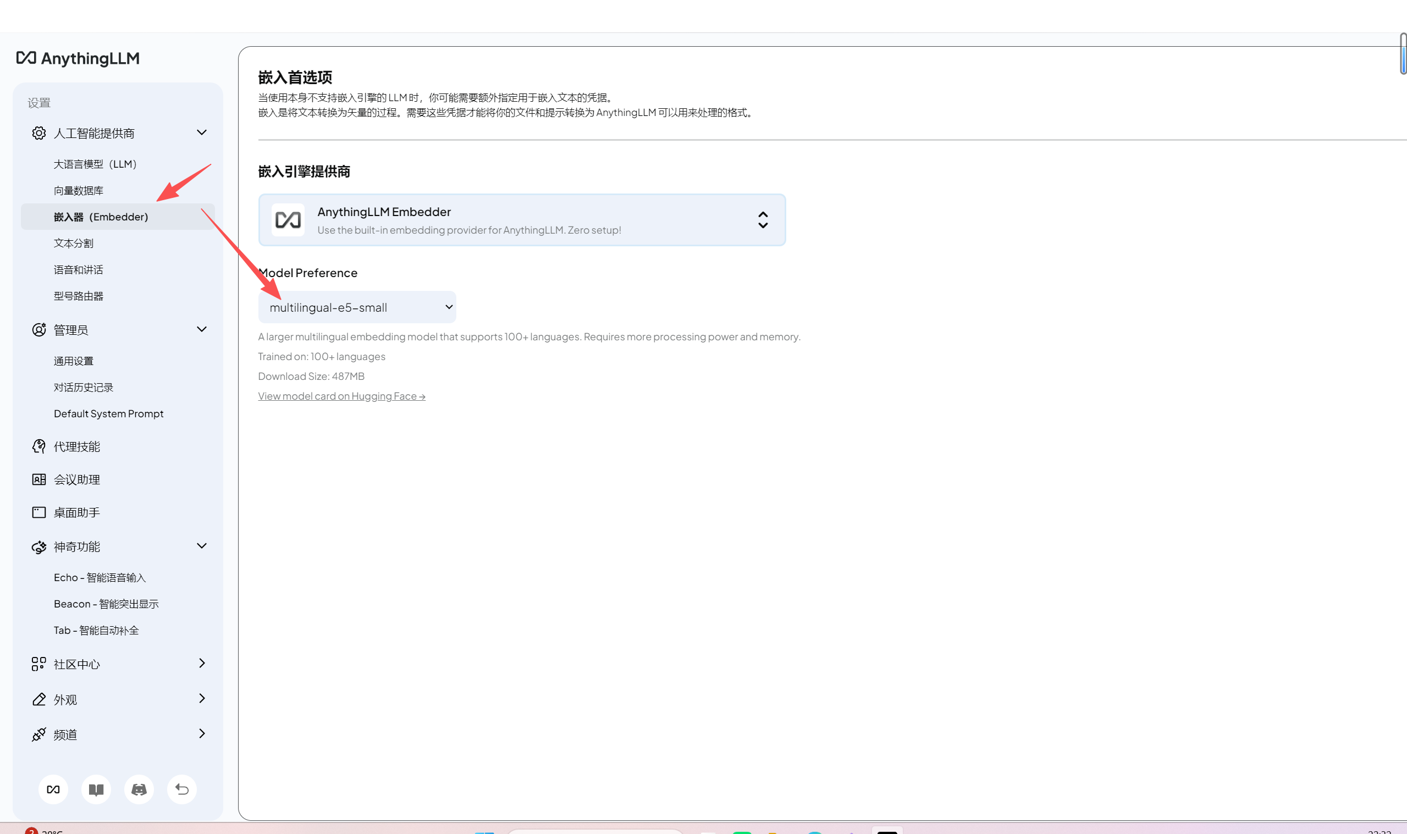Viewport: 1407px width, 834px height.
Task: Click the 嵌入引擎提供商 section heading
Action: pyautogui.click(x=304, y=172)
